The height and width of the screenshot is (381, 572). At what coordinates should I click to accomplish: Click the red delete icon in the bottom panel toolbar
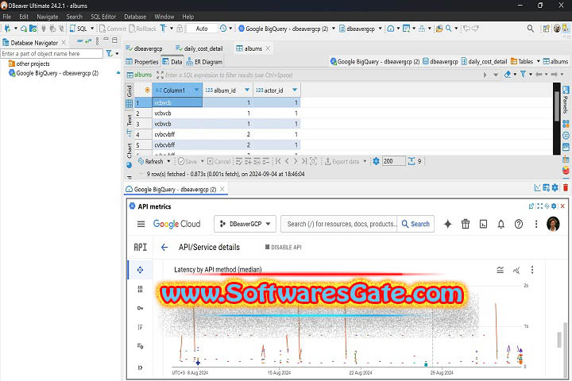(x=566, y=188)
